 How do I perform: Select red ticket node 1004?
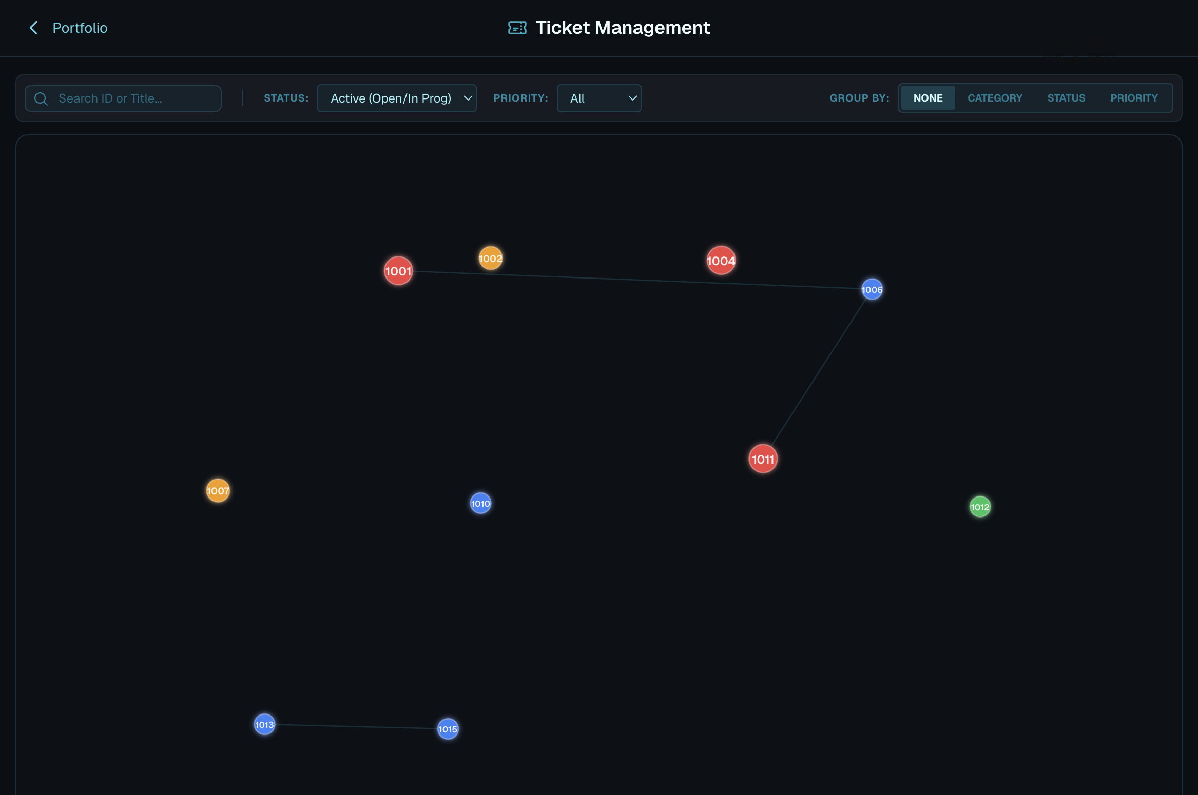pyautogui.click(x=721, y=261)
